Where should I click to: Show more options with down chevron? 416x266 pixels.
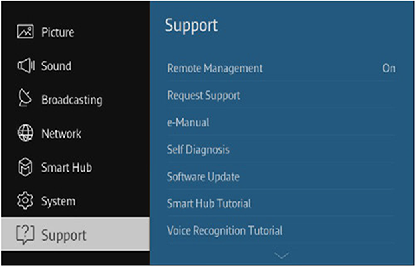tap(282, 255)
